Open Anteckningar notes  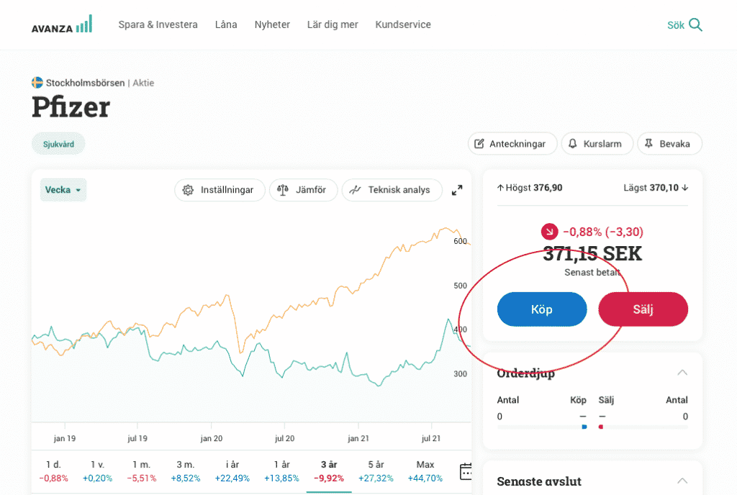click(512, 144)
